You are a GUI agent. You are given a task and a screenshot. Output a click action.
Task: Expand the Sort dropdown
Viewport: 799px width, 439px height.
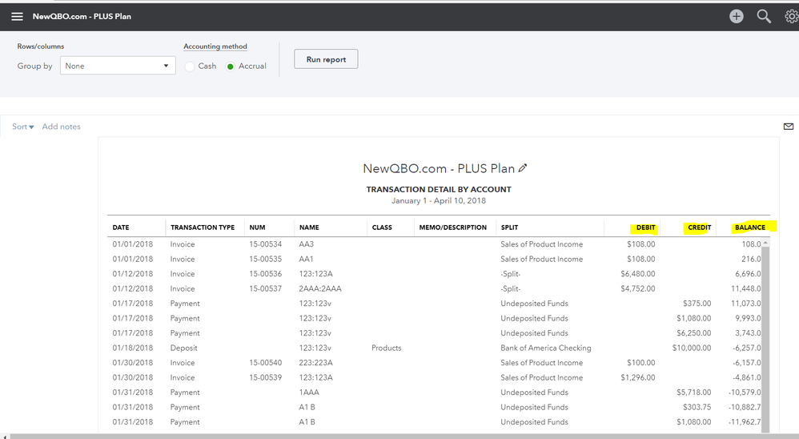tap(23, 127)
